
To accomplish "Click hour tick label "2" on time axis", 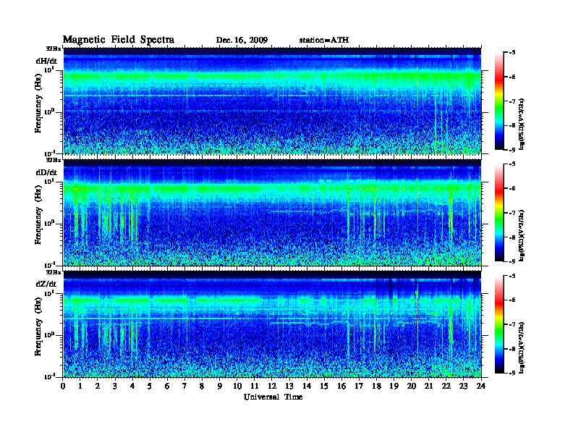I will (x=98, y=386).
